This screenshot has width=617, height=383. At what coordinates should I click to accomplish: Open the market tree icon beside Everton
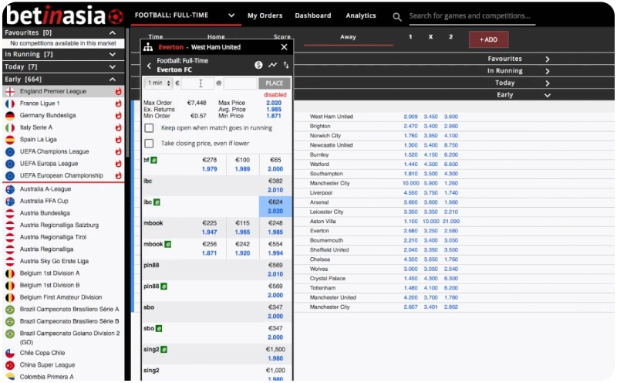(148, 47)
